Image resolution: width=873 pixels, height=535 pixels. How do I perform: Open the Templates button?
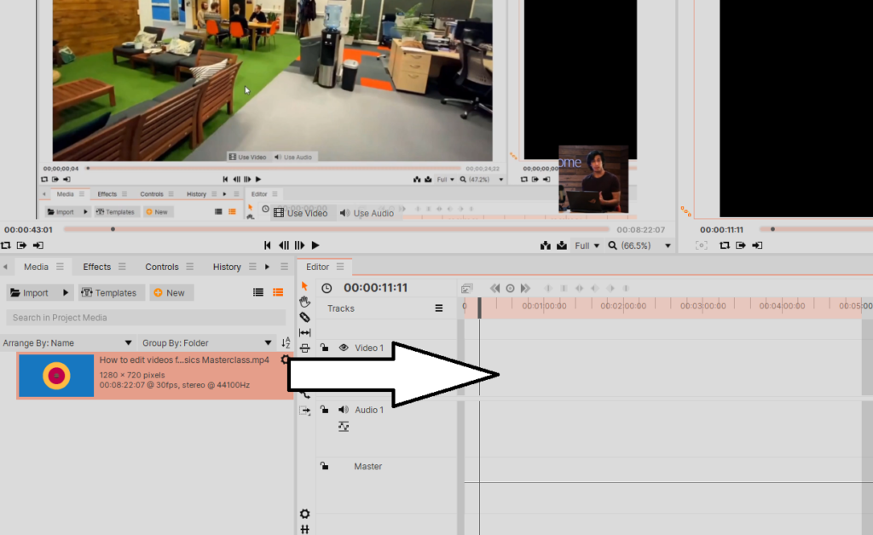click(x=112, y=292)
